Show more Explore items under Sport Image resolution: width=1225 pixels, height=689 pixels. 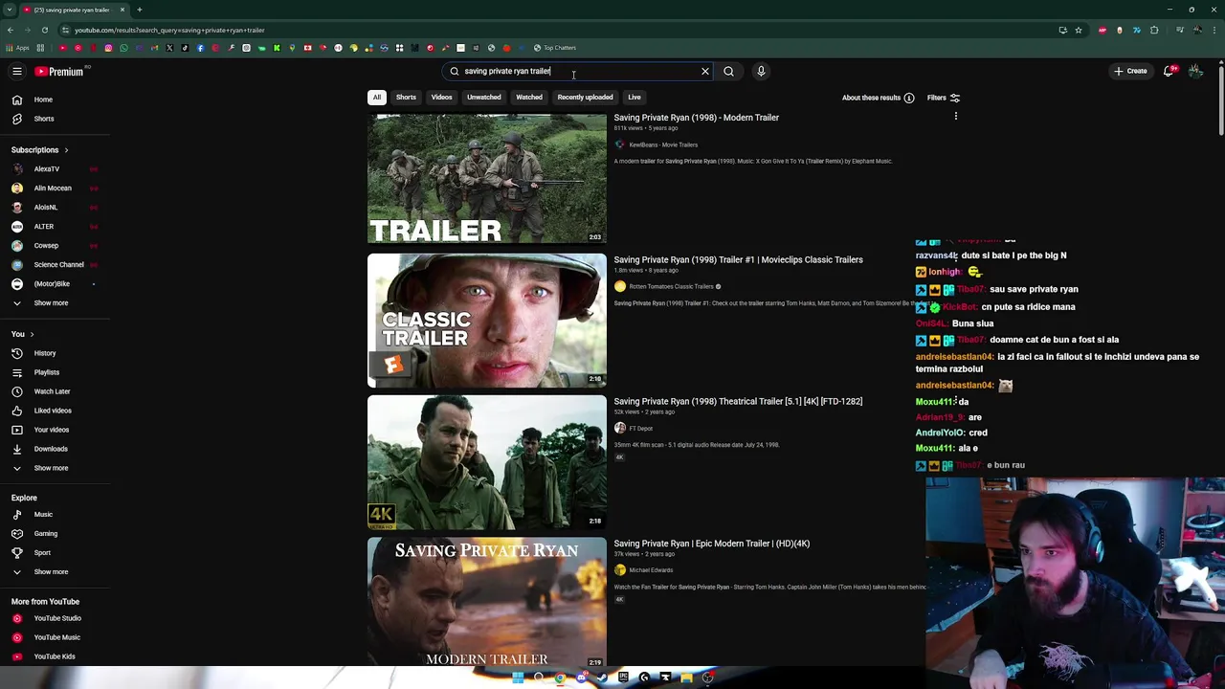tap(55, 572)
